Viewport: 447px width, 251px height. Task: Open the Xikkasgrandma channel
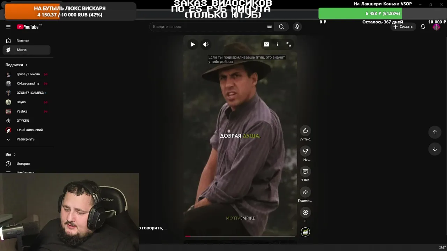pyautogui.click(x=27, y=84)
